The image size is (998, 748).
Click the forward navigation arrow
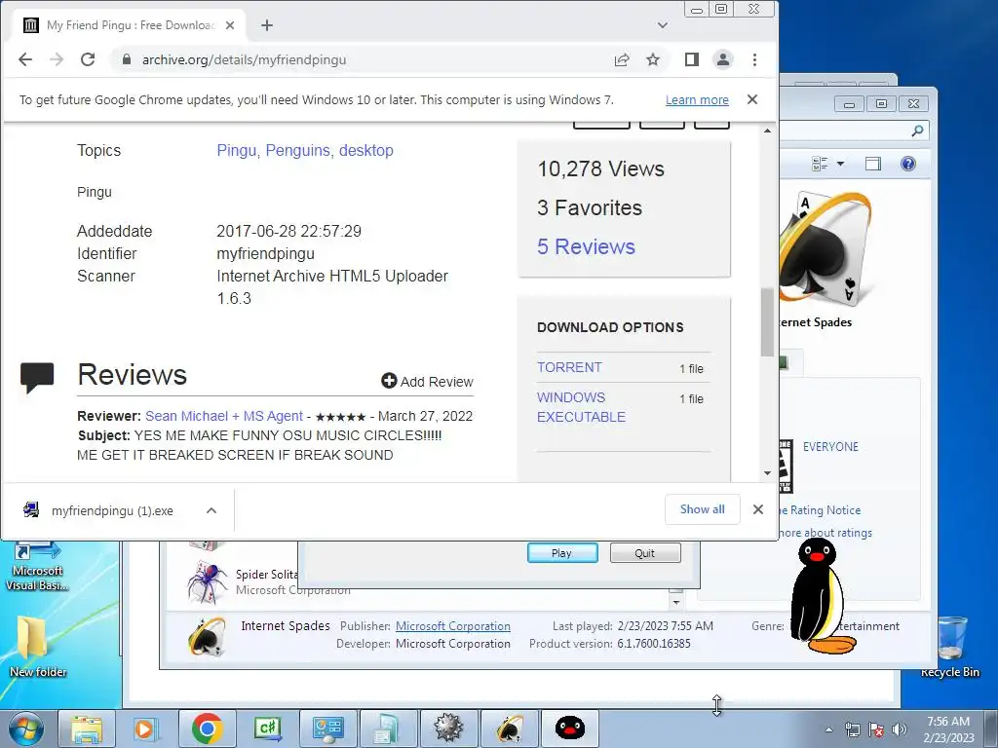tap(57, 59)
